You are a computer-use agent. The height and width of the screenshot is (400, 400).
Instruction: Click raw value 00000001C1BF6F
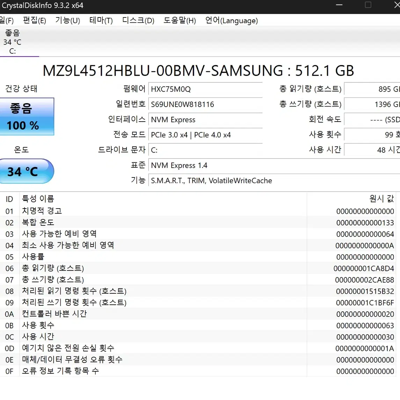click(x=365, y=303)
